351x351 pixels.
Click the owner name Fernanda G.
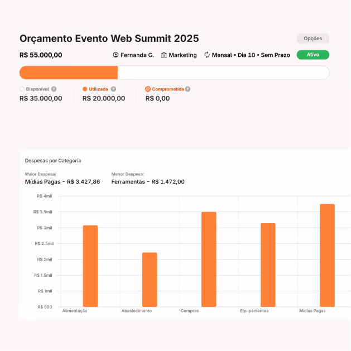[x=137, y=55]
